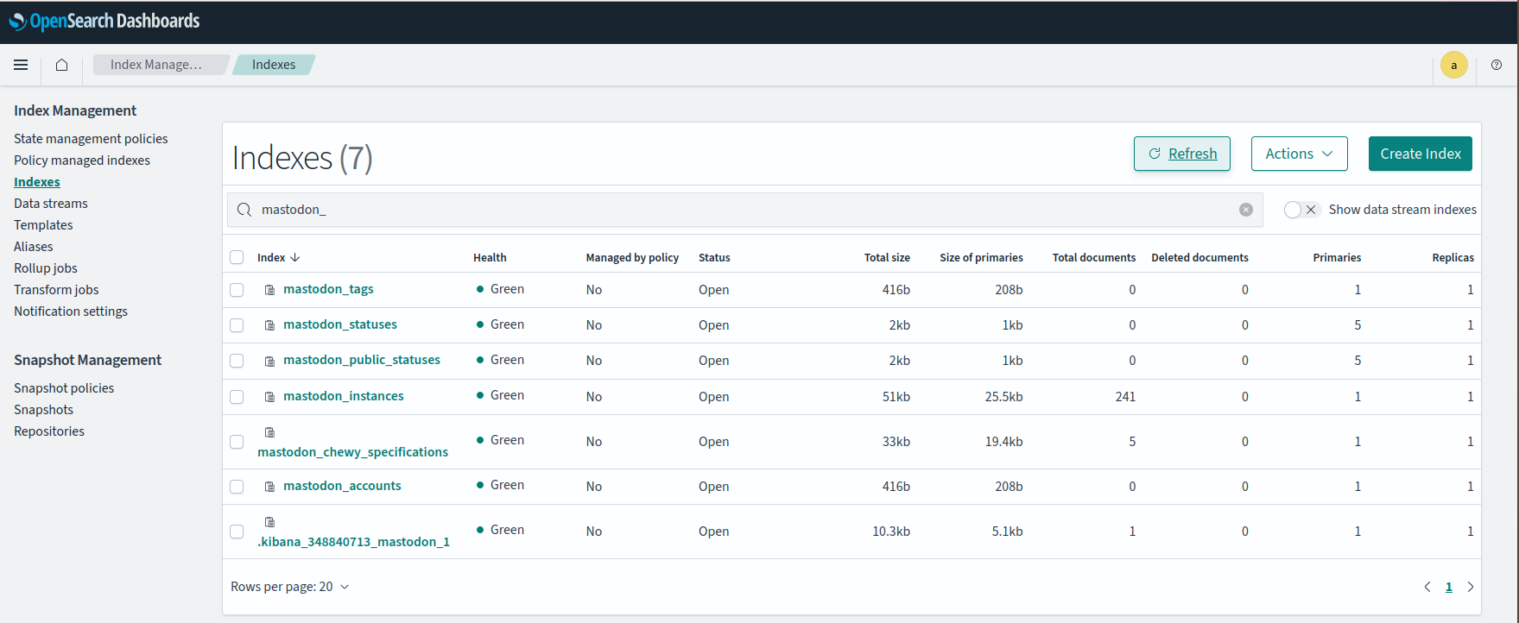This screenshot has height=623, width=1519.
Task: Click 241 documents value for mastodon_instances
Action: 1125,397
